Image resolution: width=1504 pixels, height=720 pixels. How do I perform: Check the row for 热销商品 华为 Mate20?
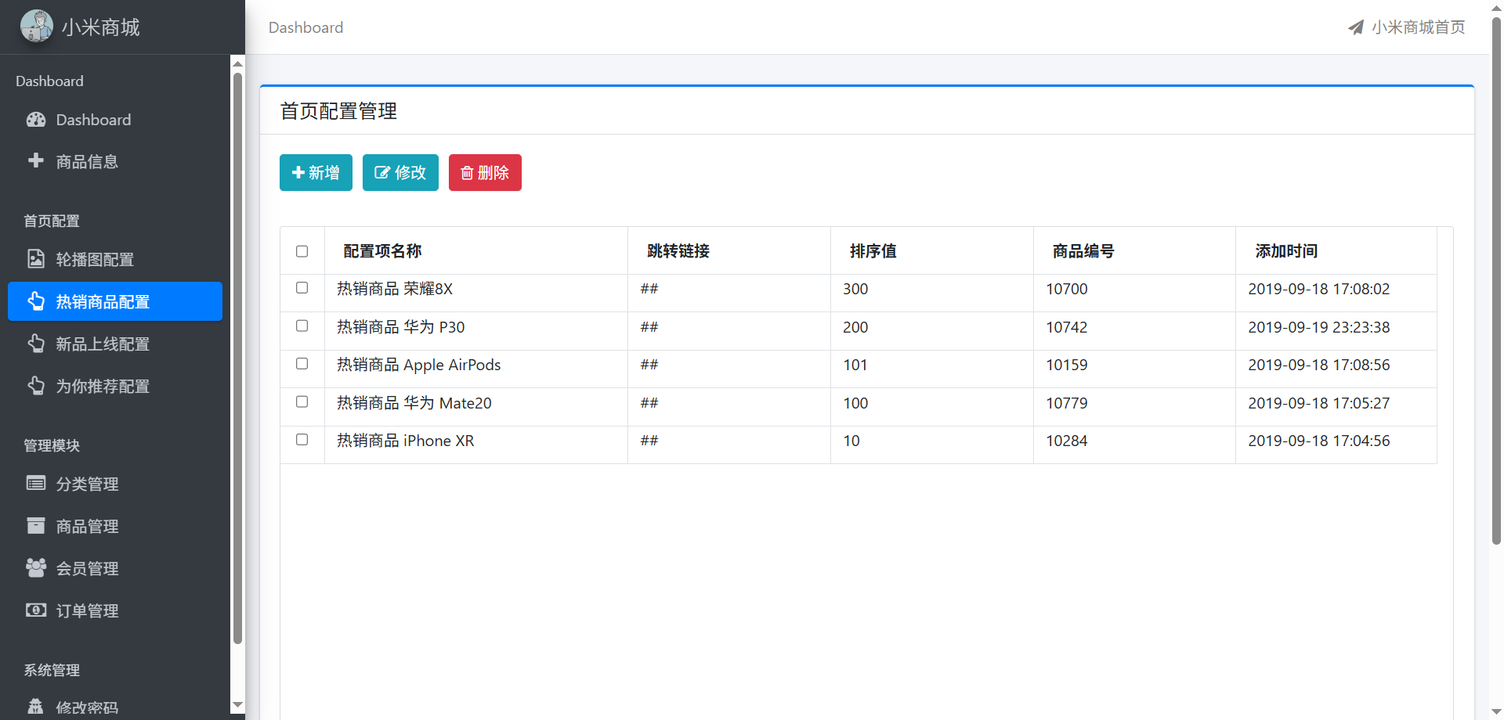(x=302, y=402)
